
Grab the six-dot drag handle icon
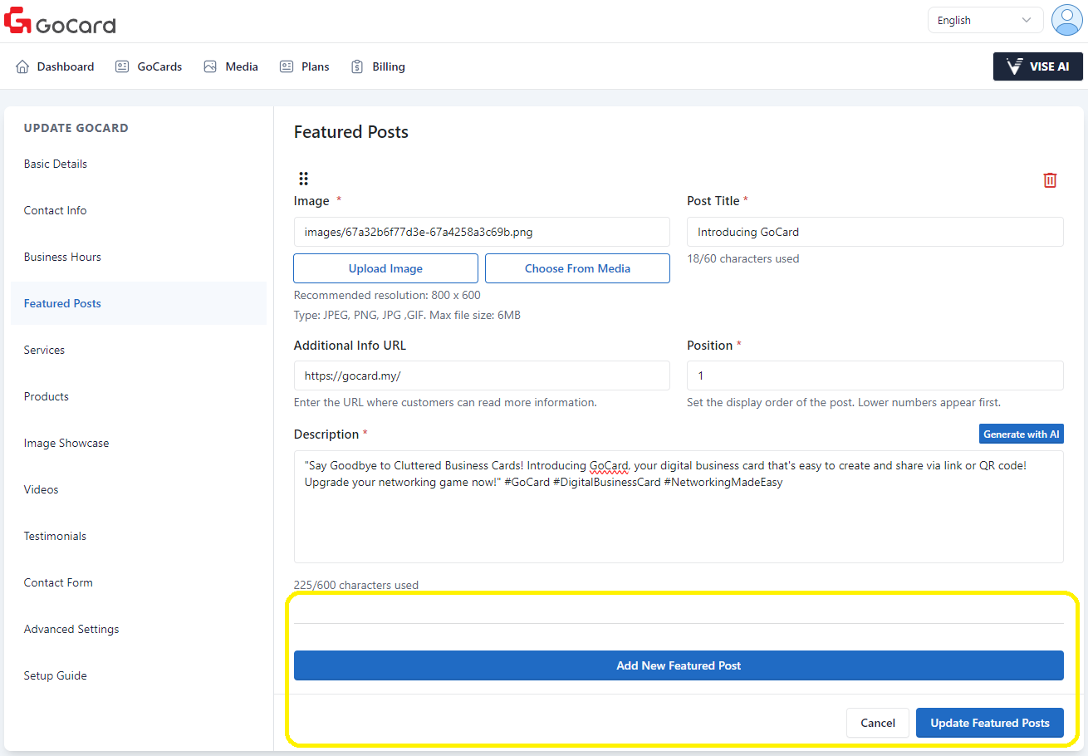(303, 179)
